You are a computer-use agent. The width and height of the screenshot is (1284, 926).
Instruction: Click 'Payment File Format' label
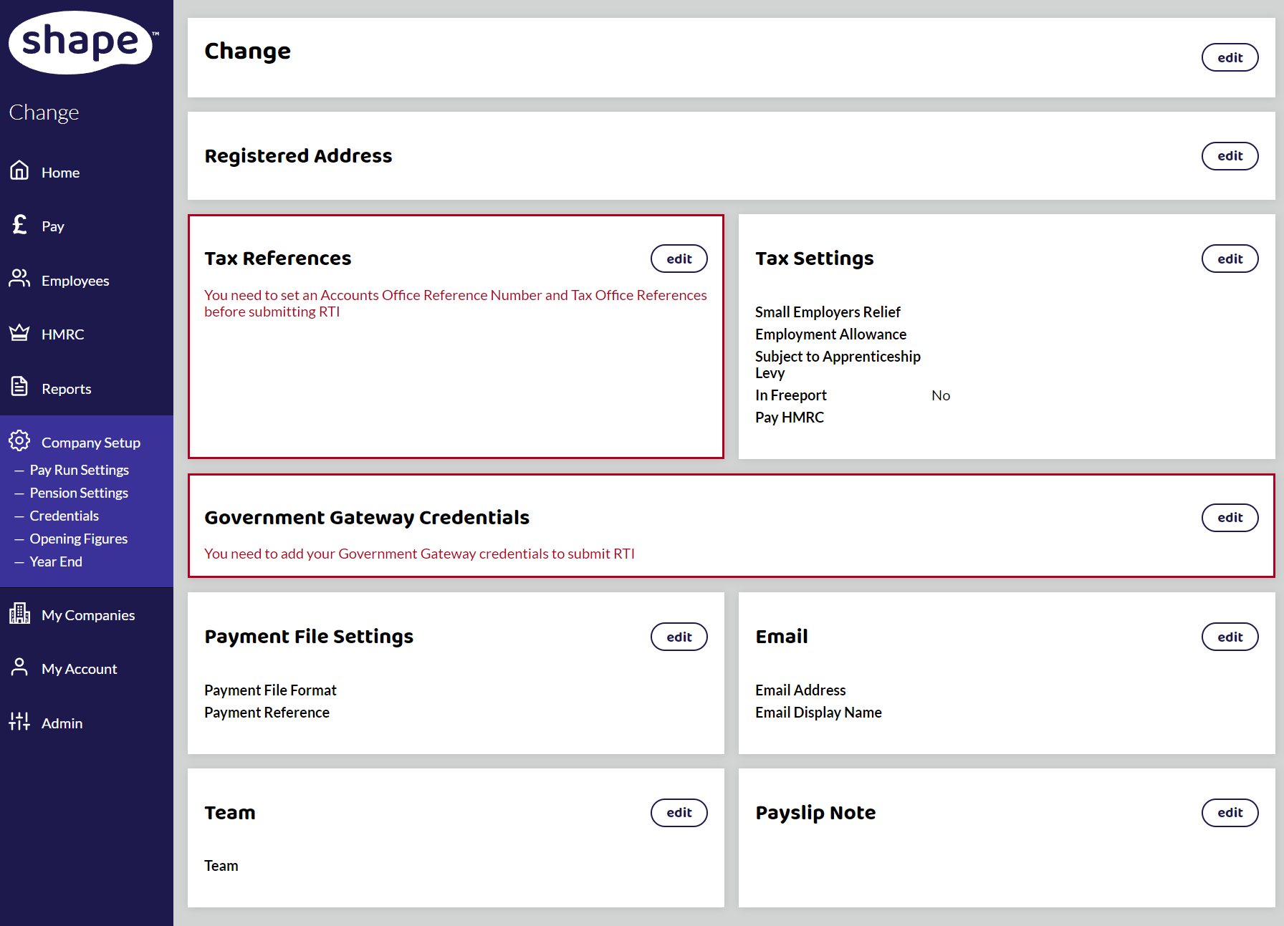(x=270, y=690)
